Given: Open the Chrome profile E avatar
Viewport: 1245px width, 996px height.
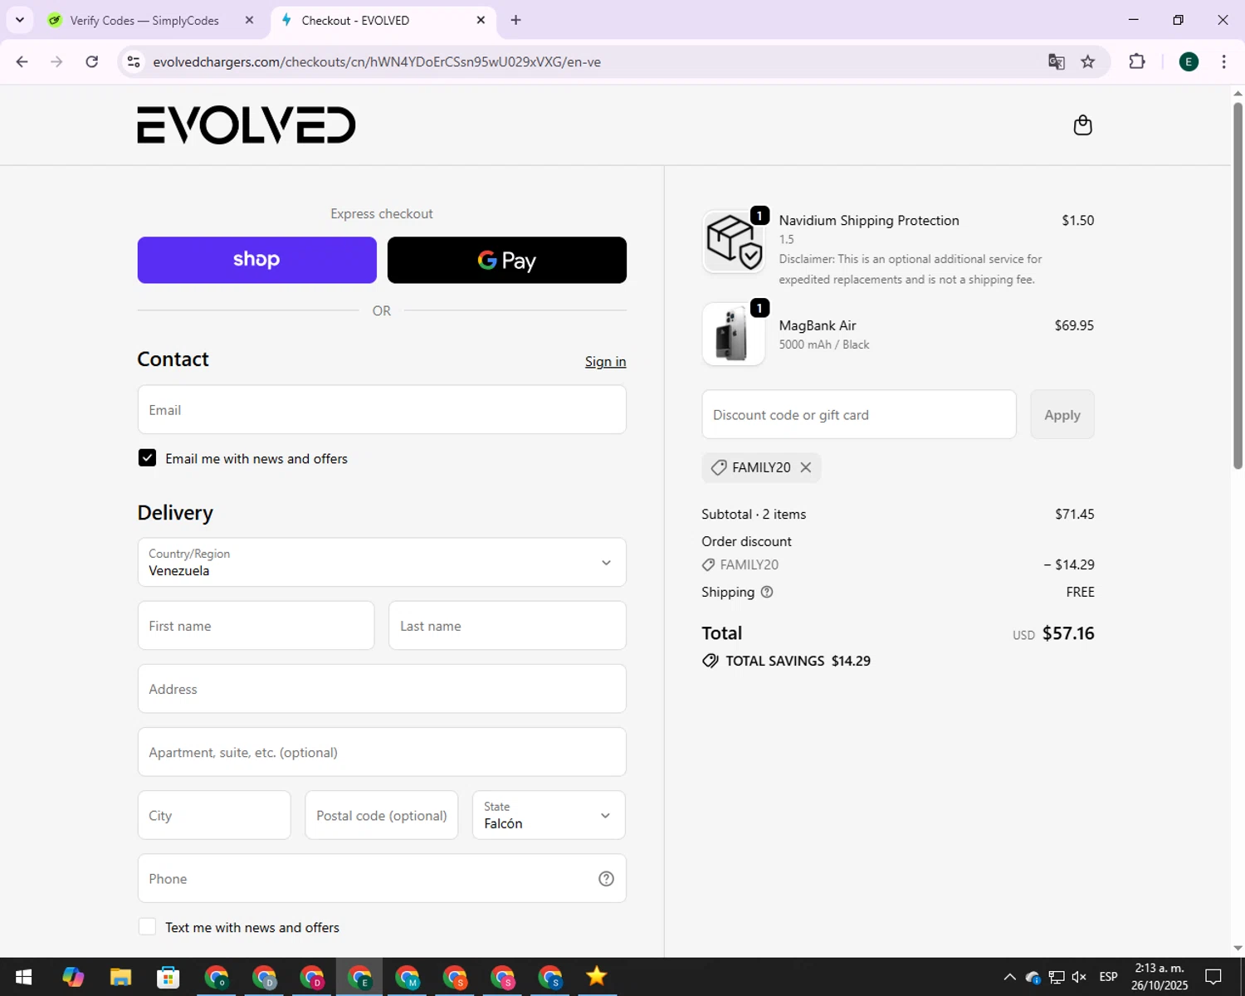Looking at the screenshot, I should pyautogui.click(x=1189, y=61).
